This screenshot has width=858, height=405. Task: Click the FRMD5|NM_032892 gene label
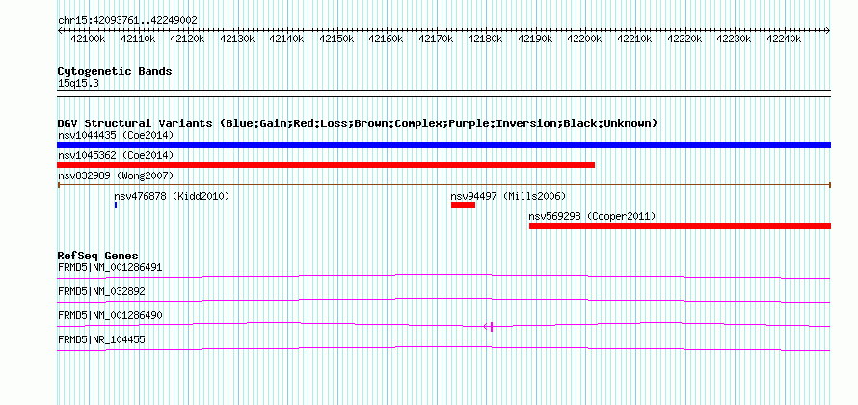(101, 292)
